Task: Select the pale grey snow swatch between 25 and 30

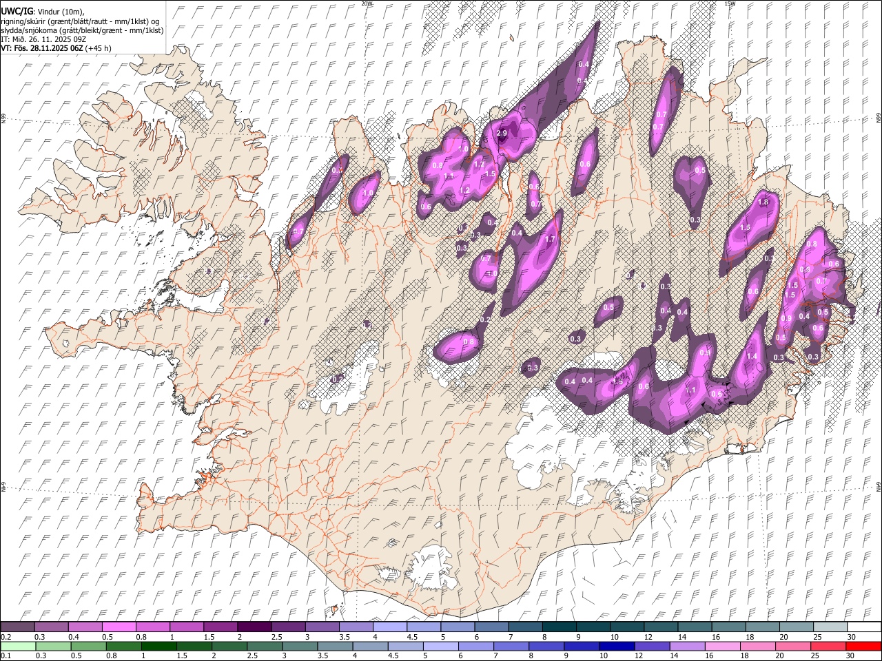Action: pos(830,627)
